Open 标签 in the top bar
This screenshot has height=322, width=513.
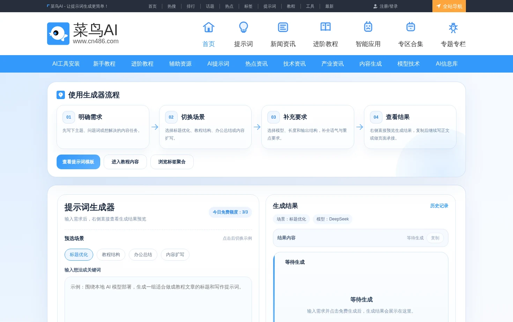248,6
